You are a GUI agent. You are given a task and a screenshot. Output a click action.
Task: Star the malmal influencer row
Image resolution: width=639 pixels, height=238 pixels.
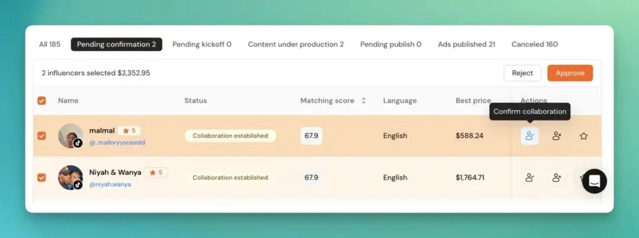[583, 136]
